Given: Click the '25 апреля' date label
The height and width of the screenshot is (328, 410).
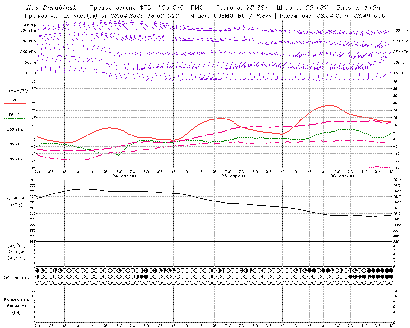Looking at the screenshot, I should click(234, 176).
